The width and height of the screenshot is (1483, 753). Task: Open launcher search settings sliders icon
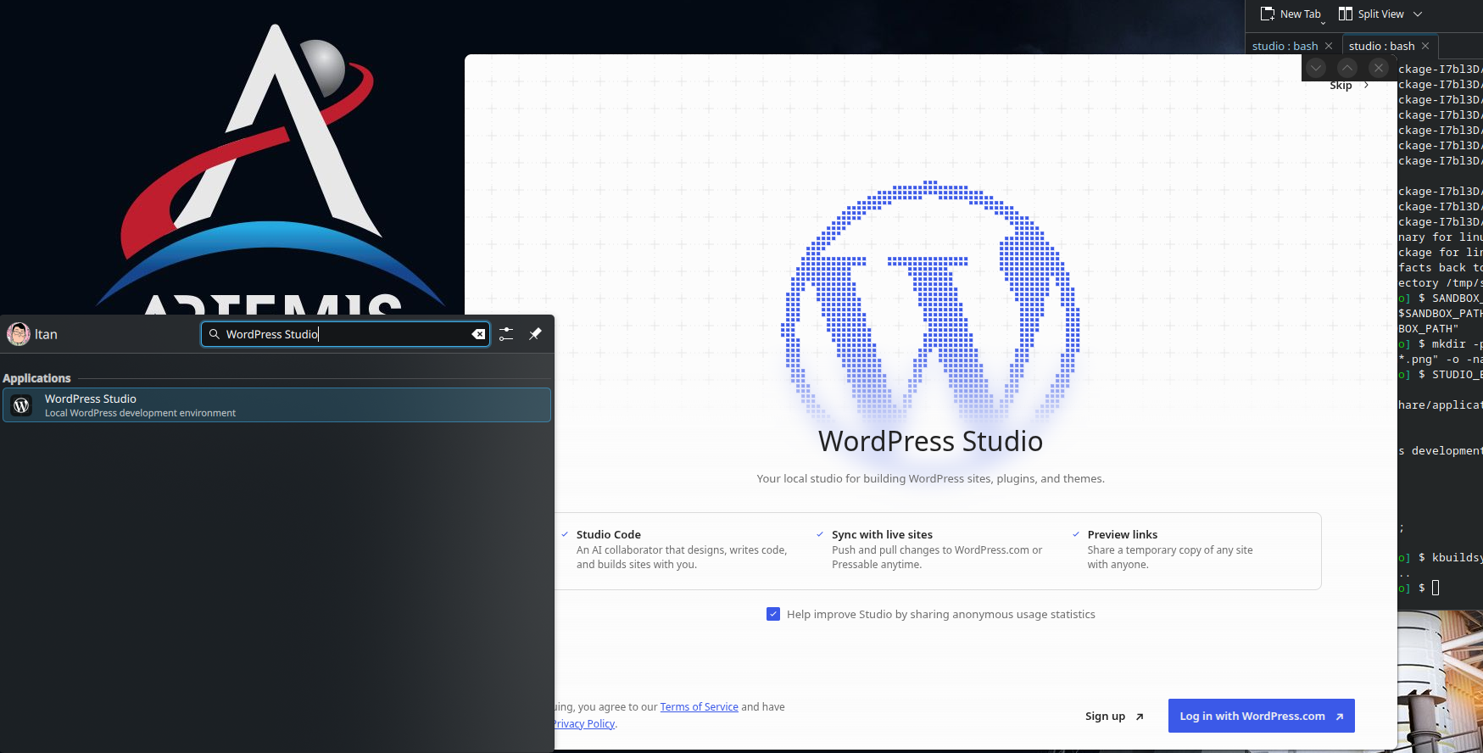tap(506, 334)
